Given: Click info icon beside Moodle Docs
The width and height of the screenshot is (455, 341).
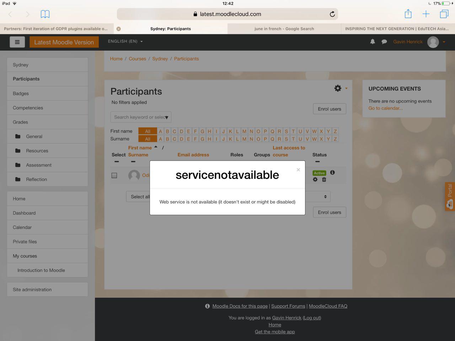Looking at the screenshot, I should tap(207, 306).
